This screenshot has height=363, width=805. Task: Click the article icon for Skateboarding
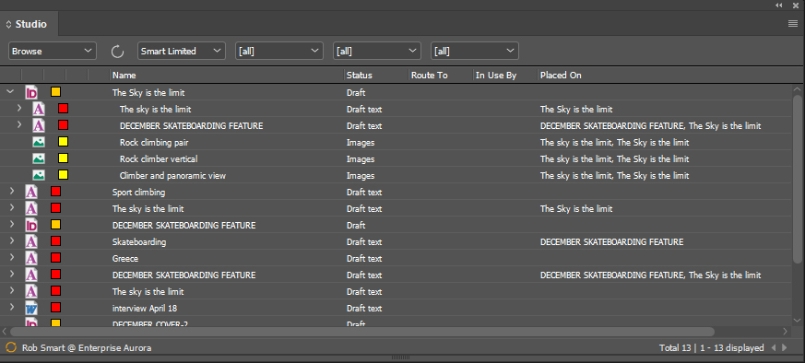click(31, 242)
